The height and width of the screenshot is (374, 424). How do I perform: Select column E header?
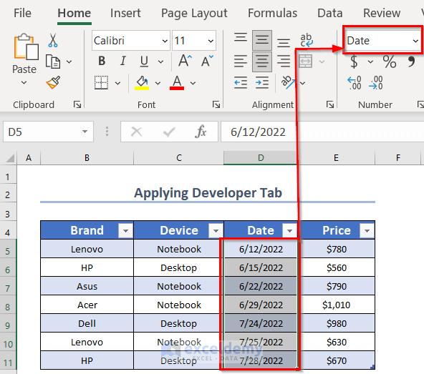(336, 158)
